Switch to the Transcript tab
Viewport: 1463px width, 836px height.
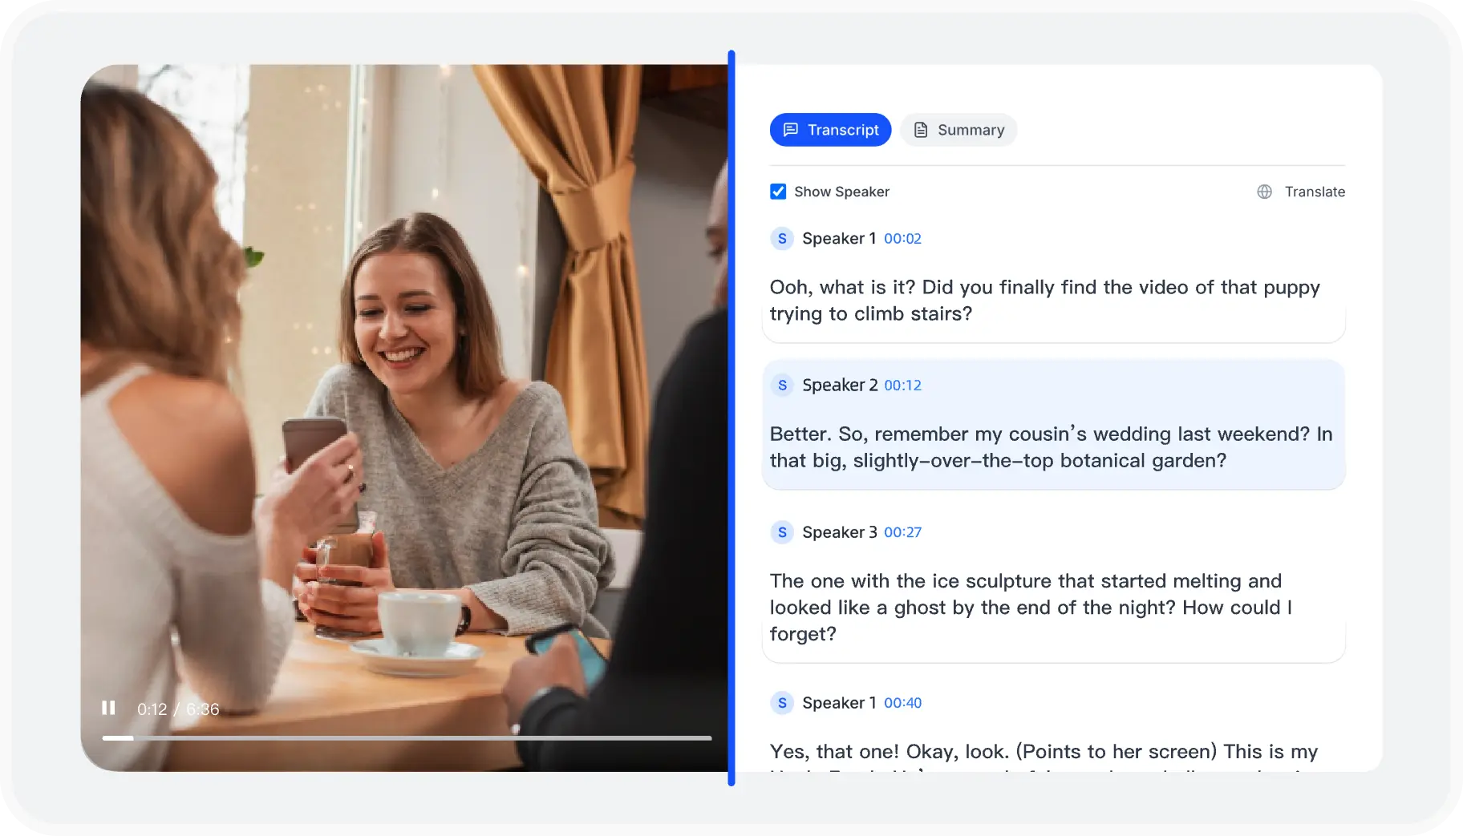pos(830,130)
